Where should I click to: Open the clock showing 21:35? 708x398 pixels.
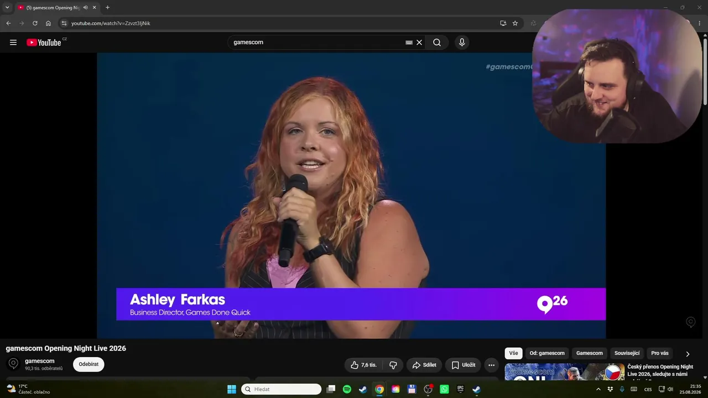(x=691, y=389)
